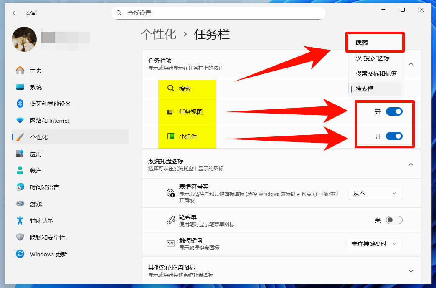The image size is (436, 288).
Task: Click the 系统 monitor icon
Action: (20, 87)
